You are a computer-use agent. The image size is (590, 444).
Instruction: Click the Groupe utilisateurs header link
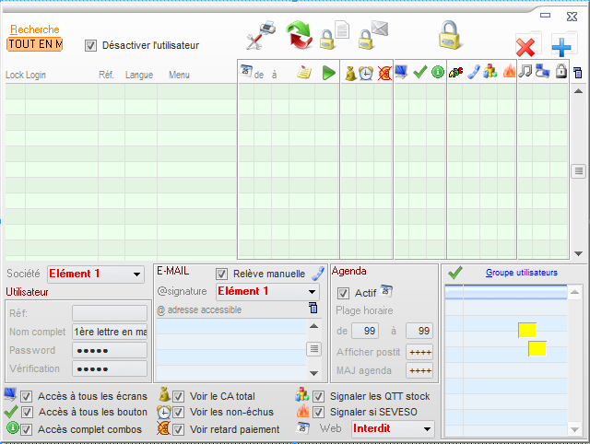click(521, 273)
